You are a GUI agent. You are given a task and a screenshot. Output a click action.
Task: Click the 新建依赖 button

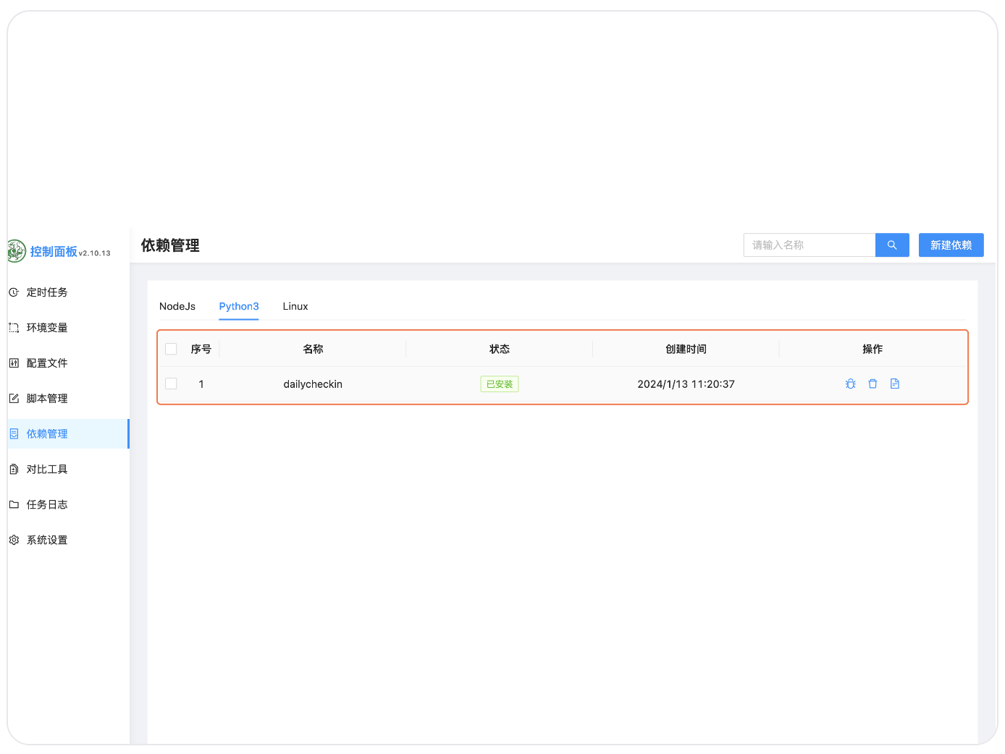click(x=951, y=245)
